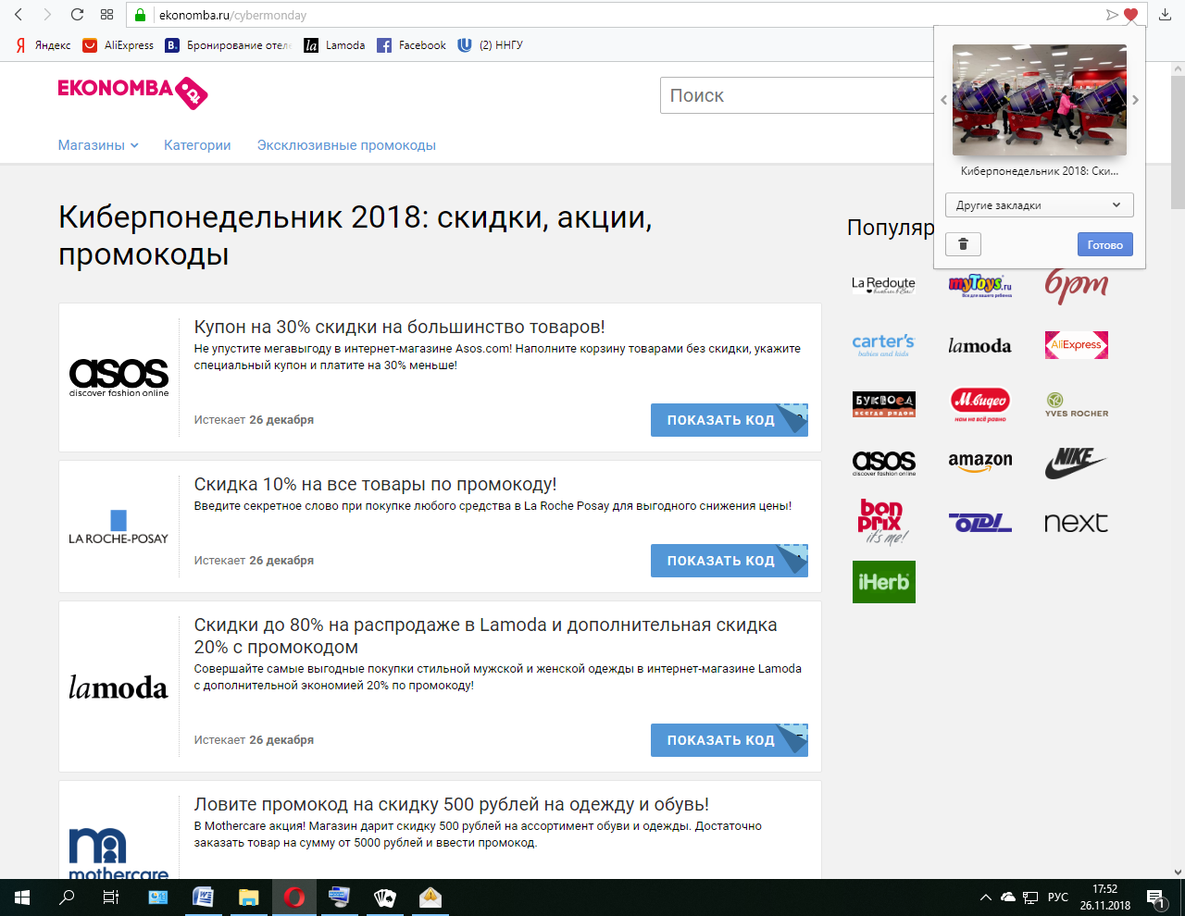Show hidden system tray icons
1185x916 pixels.
click(985, 897)
